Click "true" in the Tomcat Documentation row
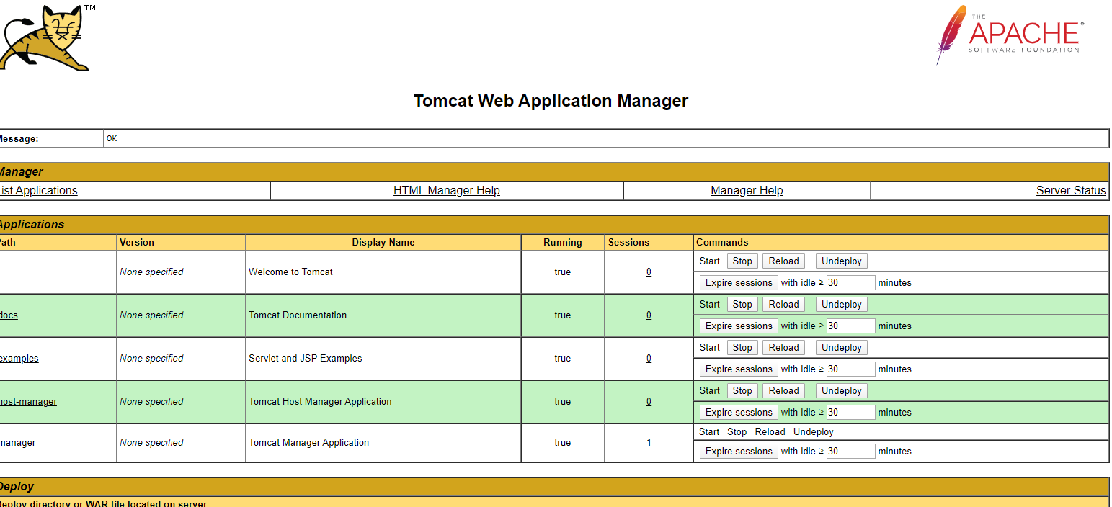1112x507 pixels. tap(563, 315)
